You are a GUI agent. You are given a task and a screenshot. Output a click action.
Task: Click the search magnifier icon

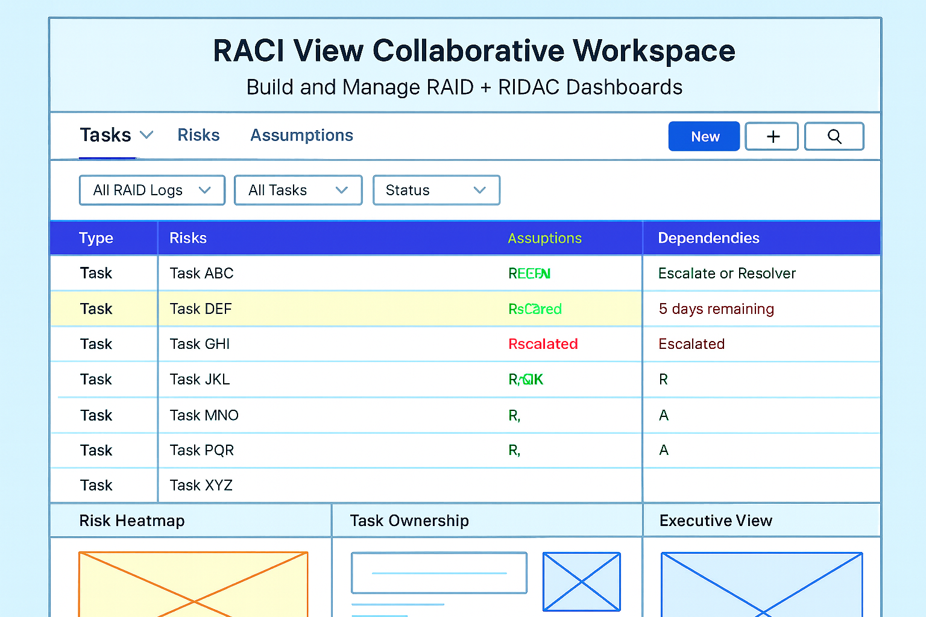coord(834,136)
